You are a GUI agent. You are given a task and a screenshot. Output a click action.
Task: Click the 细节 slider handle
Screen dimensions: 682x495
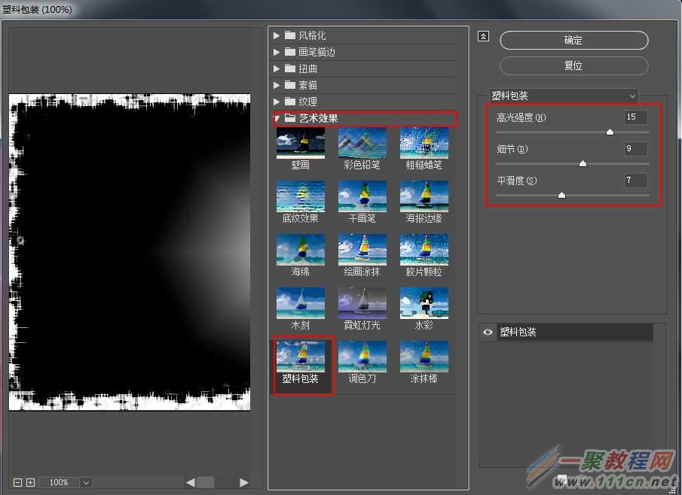[x=583, y=163]
